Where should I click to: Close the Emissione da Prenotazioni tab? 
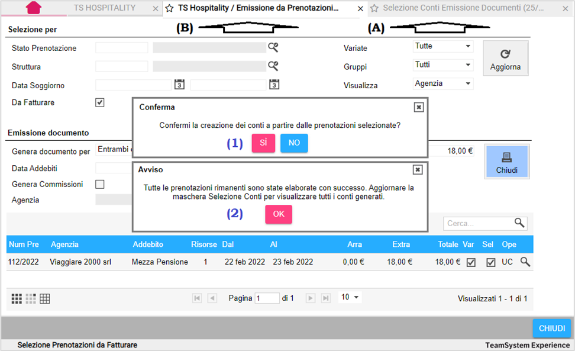click(x=360, y=8)
